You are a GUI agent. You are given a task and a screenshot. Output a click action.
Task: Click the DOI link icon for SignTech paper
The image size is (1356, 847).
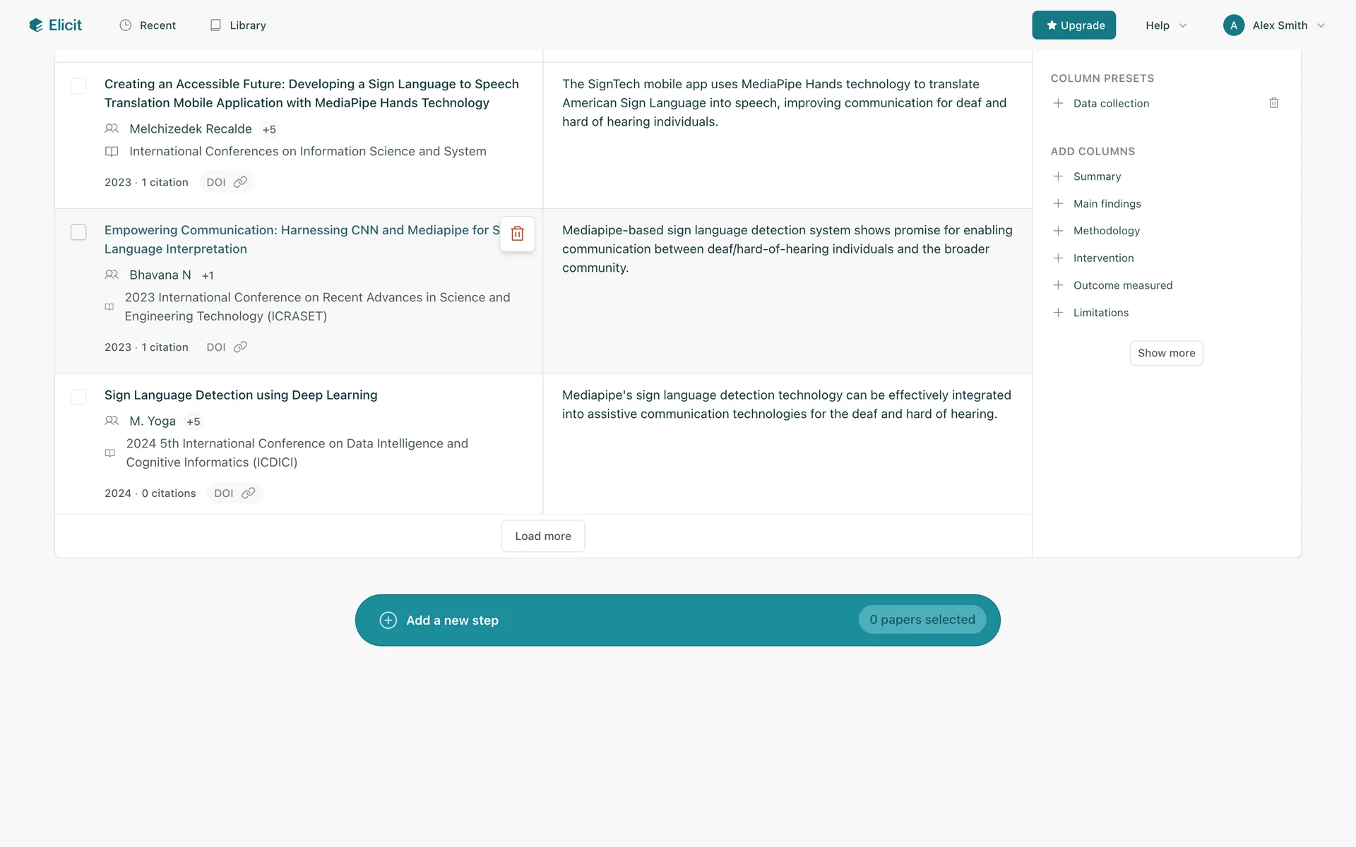point(240,182)
